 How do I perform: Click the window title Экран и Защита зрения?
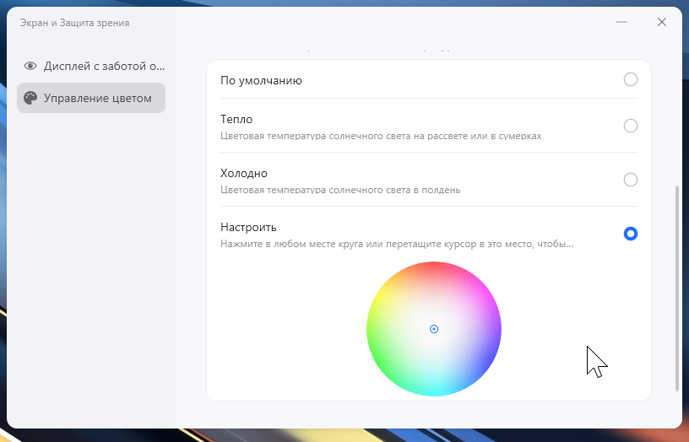[74, 23]
